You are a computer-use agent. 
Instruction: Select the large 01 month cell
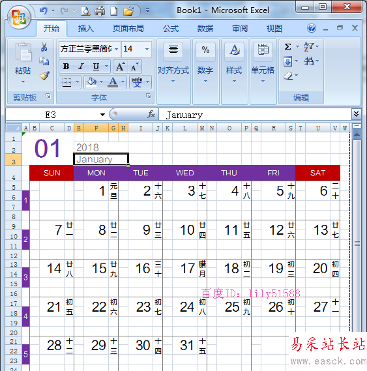(48, 149)
